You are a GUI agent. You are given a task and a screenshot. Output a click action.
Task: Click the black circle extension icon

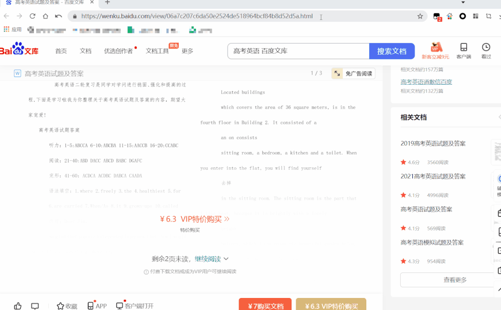[x=462, y=16]
